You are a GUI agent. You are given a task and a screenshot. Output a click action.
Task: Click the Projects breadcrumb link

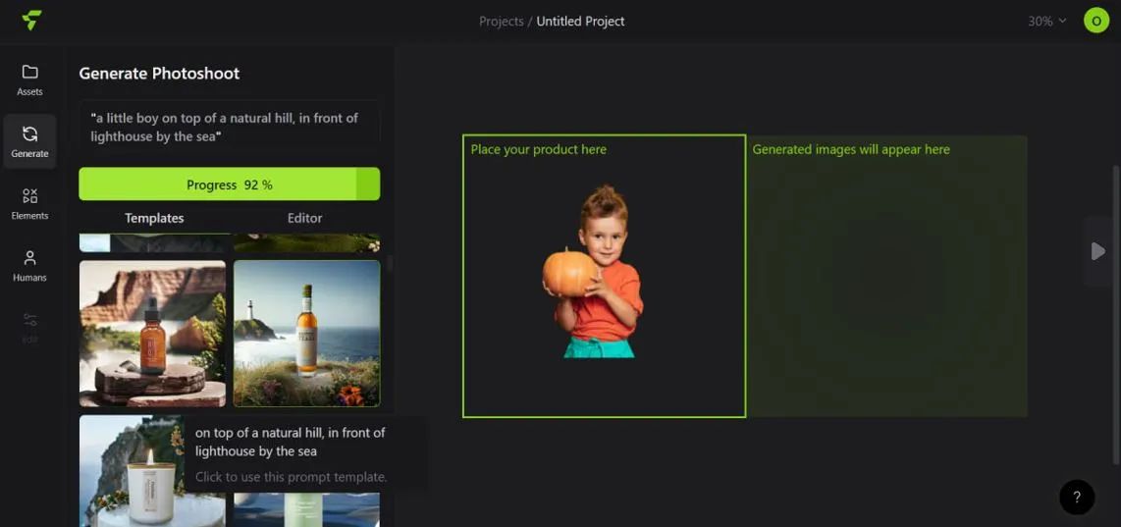[x=501, y=21]
